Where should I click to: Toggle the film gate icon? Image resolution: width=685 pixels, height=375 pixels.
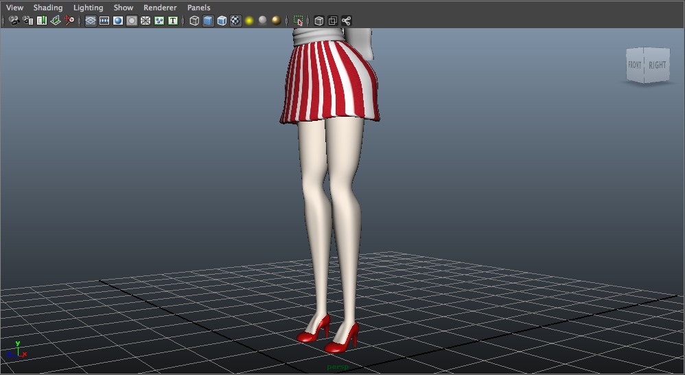(x=104, y=21)
